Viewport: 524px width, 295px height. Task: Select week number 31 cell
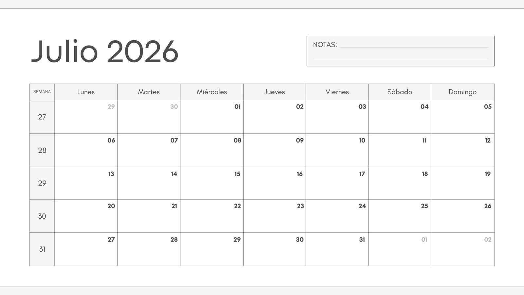click(42, 249)
